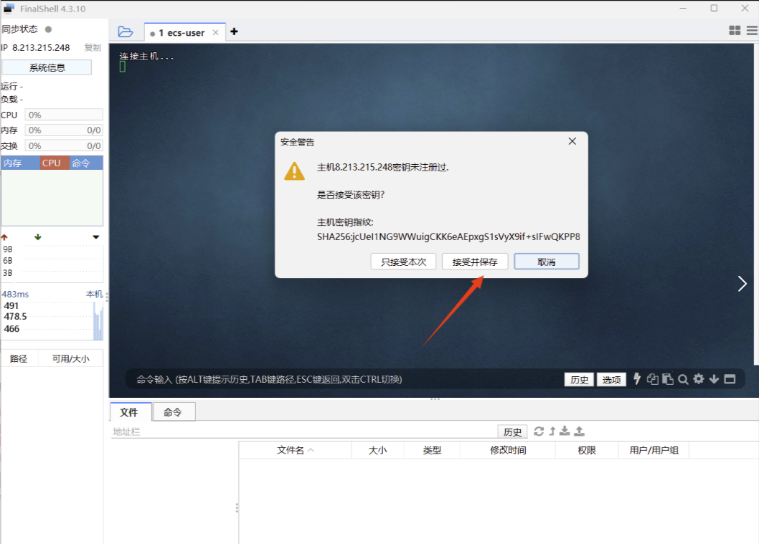Click 只接受本次 button in dialog
Screen dimensions: 759x544
(x=403, y=262)
